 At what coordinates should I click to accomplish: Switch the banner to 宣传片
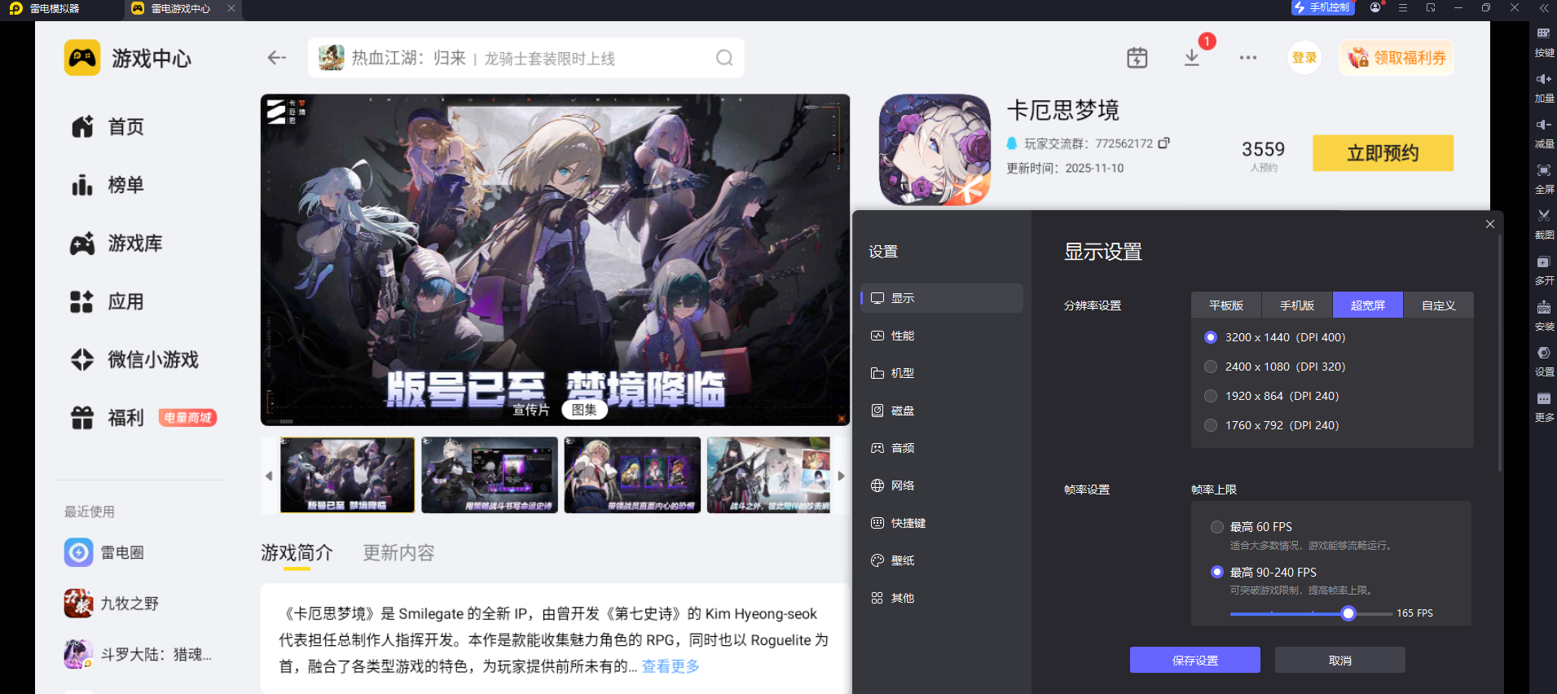pyautogui.click(x=531, y=410)
